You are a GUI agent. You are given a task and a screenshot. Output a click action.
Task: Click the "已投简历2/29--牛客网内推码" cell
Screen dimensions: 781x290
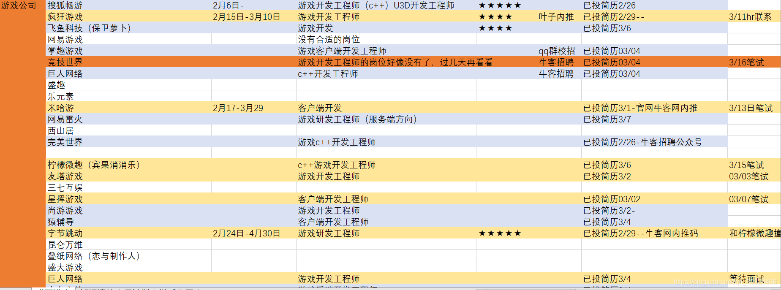click(654, 233)
